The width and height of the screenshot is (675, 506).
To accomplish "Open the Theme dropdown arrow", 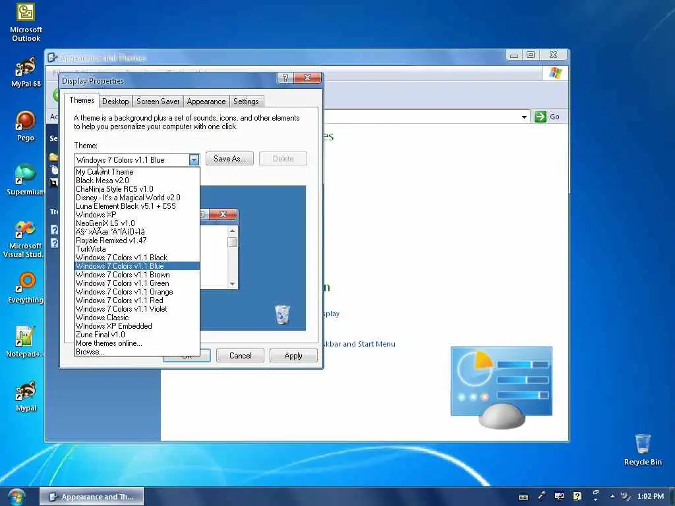I will [194, 160].
